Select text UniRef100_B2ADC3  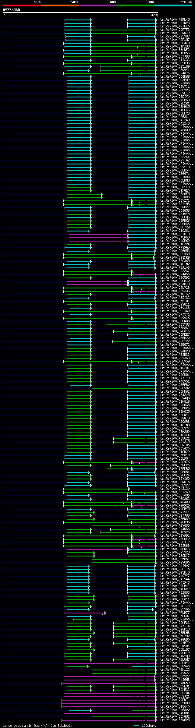pyautogui.click(x=175, y=352)
